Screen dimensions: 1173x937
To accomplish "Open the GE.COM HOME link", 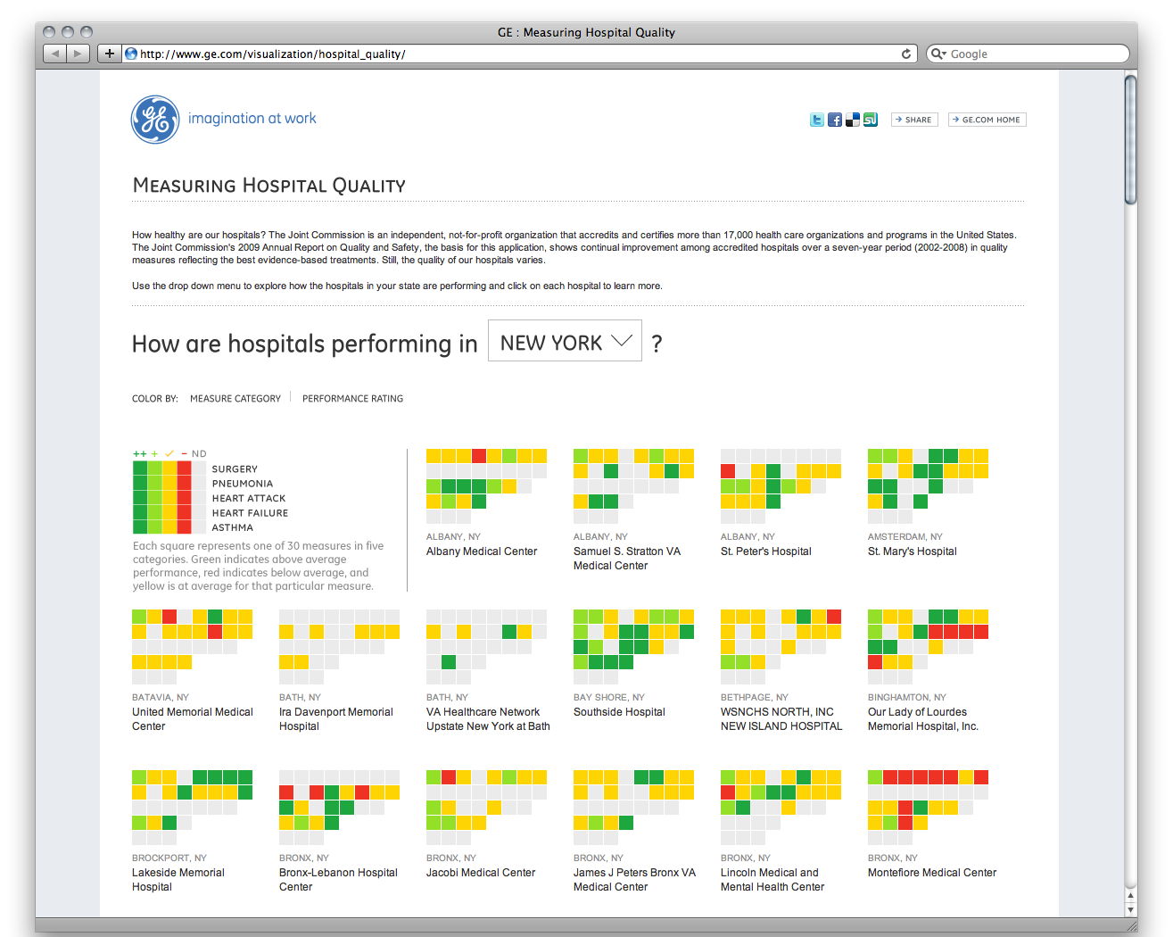I will click(x=987, y=120).
